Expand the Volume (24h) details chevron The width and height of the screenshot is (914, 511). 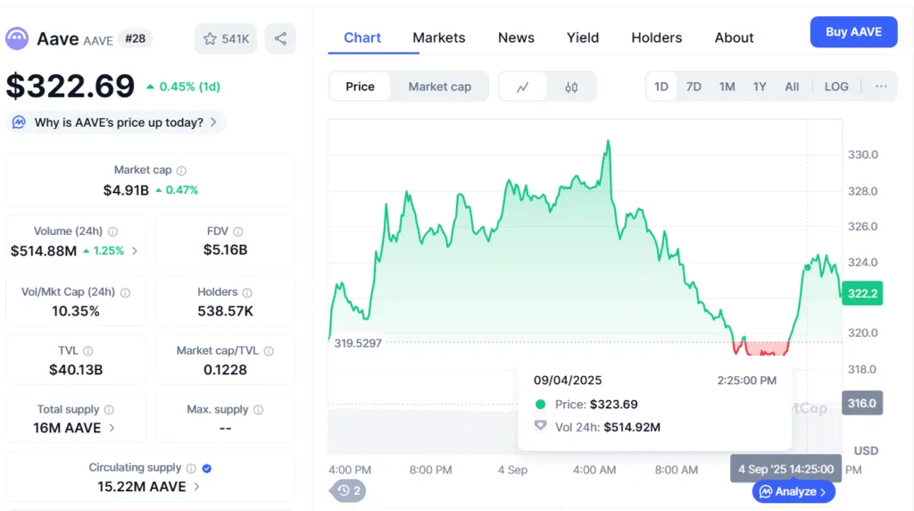135,251
